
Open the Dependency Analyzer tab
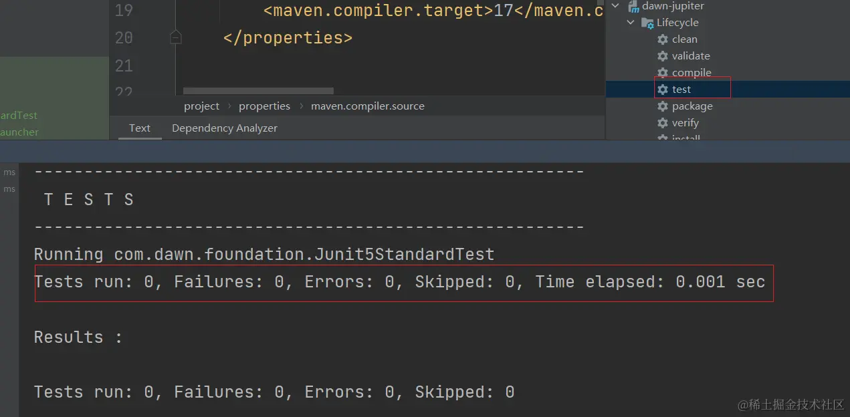point(225,128)
